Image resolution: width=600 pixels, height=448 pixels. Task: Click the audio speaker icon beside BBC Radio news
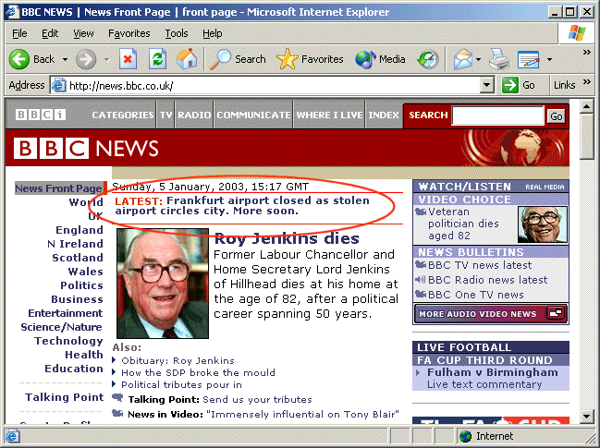420,280
